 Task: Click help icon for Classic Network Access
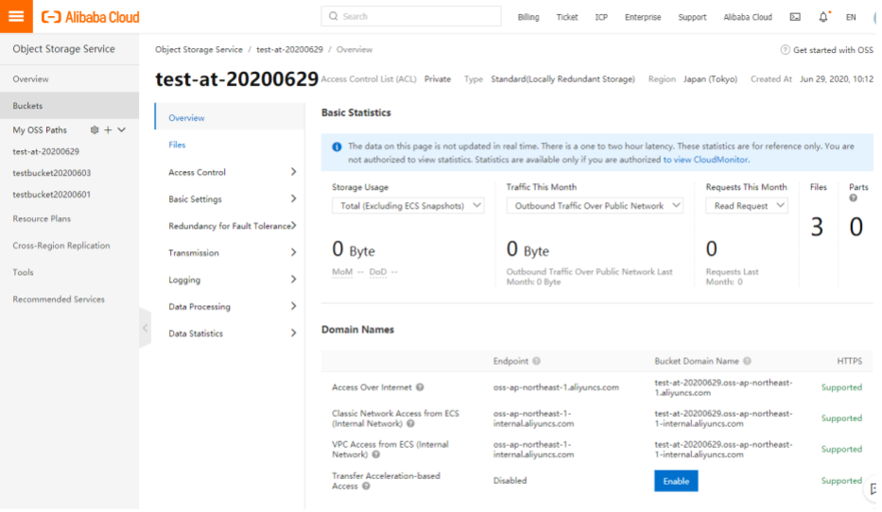(x=410, y=424)
